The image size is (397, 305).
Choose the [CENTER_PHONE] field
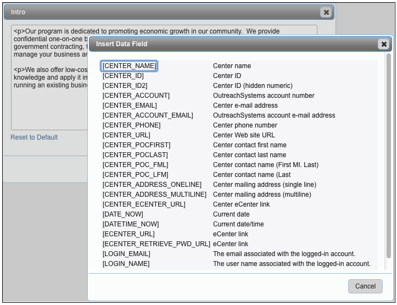131,125
